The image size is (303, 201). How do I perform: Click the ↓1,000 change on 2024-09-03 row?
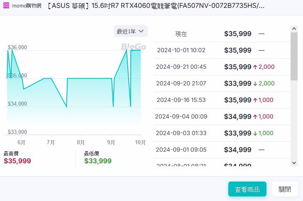pos(263,133)
